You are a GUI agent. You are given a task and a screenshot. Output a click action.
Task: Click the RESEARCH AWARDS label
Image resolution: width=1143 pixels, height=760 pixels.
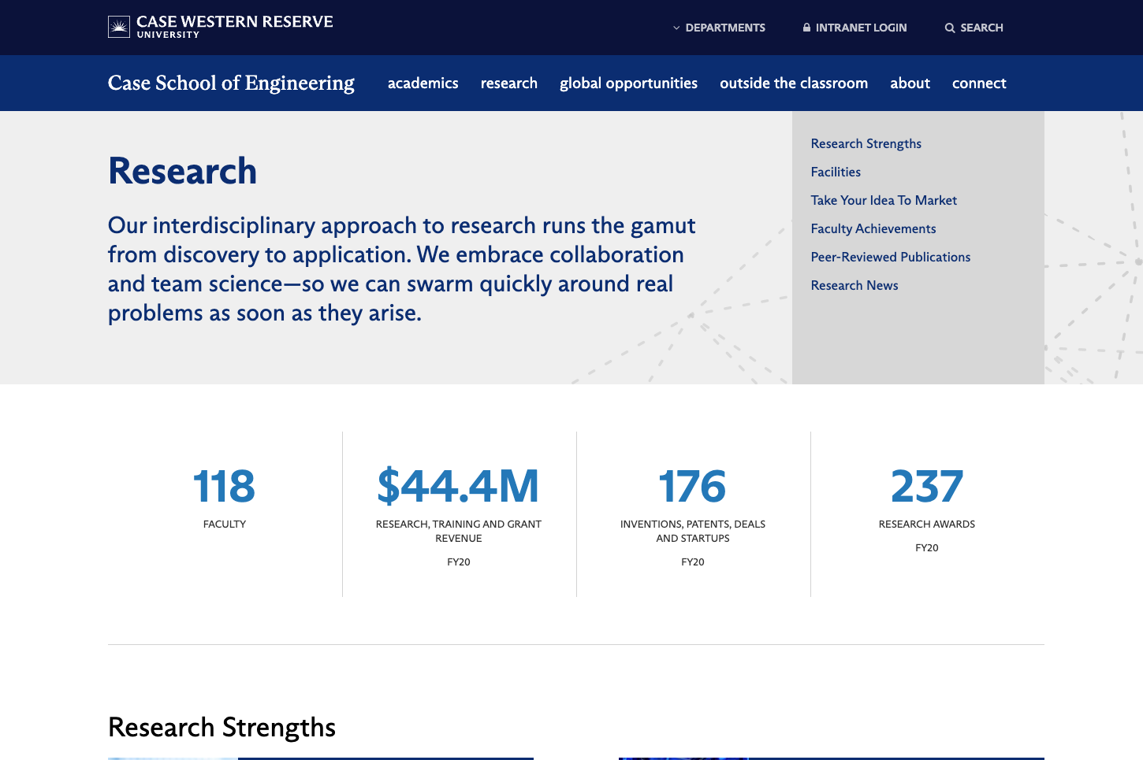pos(927,524)
